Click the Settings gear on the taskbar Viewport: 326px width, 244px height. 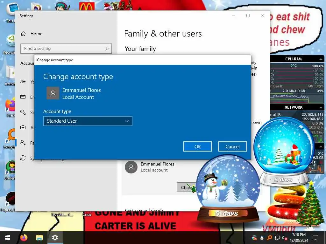click(x=55, y=238)
